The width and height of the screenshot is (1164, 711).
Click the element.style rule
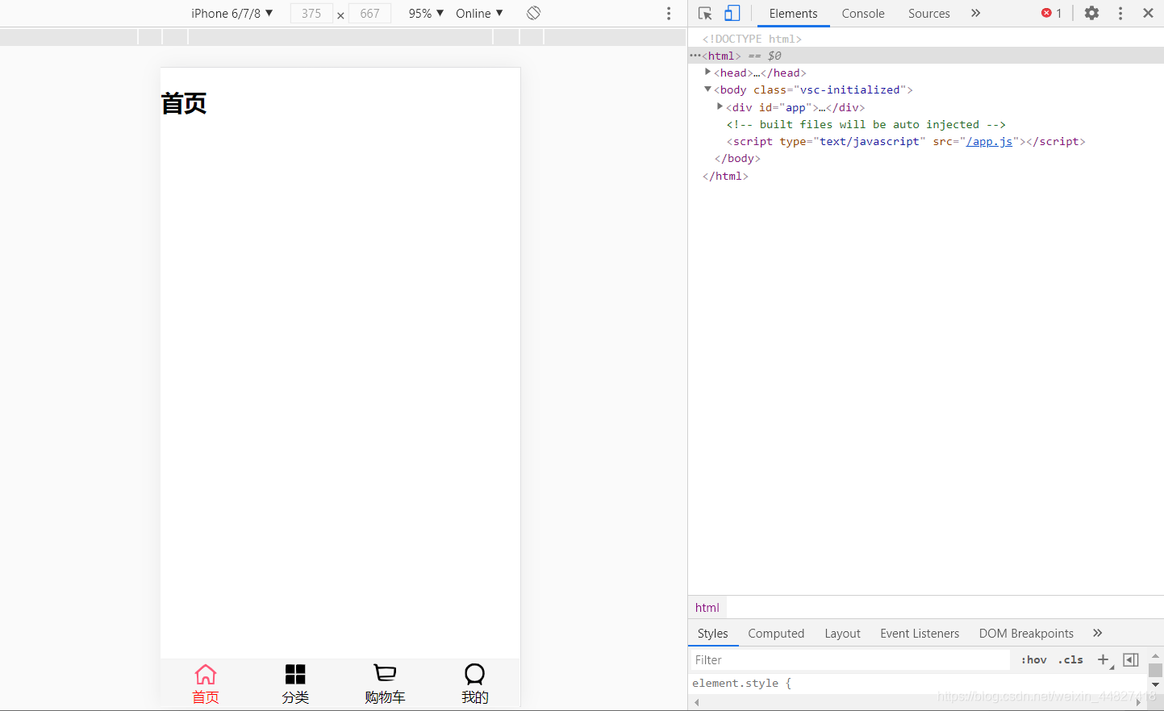[x=742, y=683]
